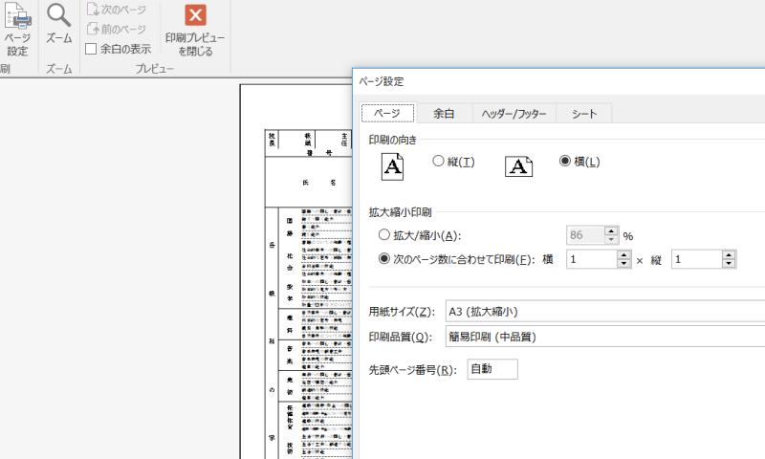Viewport: 765px width, 459px height.
Task: Click the ズーム magnifier icon
Action: coord(58,15)
